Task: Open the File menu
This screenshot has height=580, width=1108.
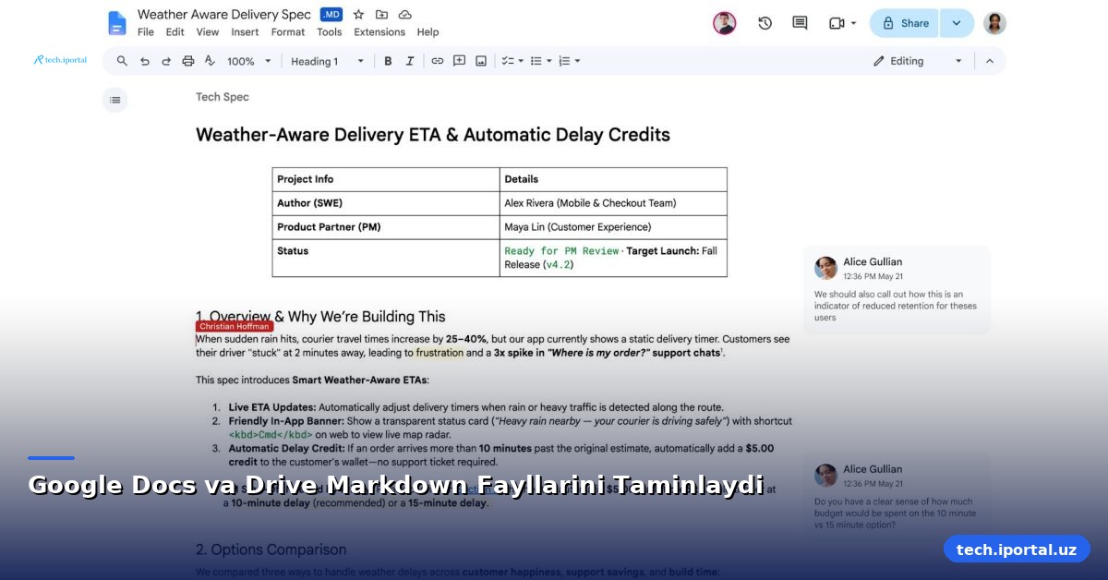Action: click(146, 31)
